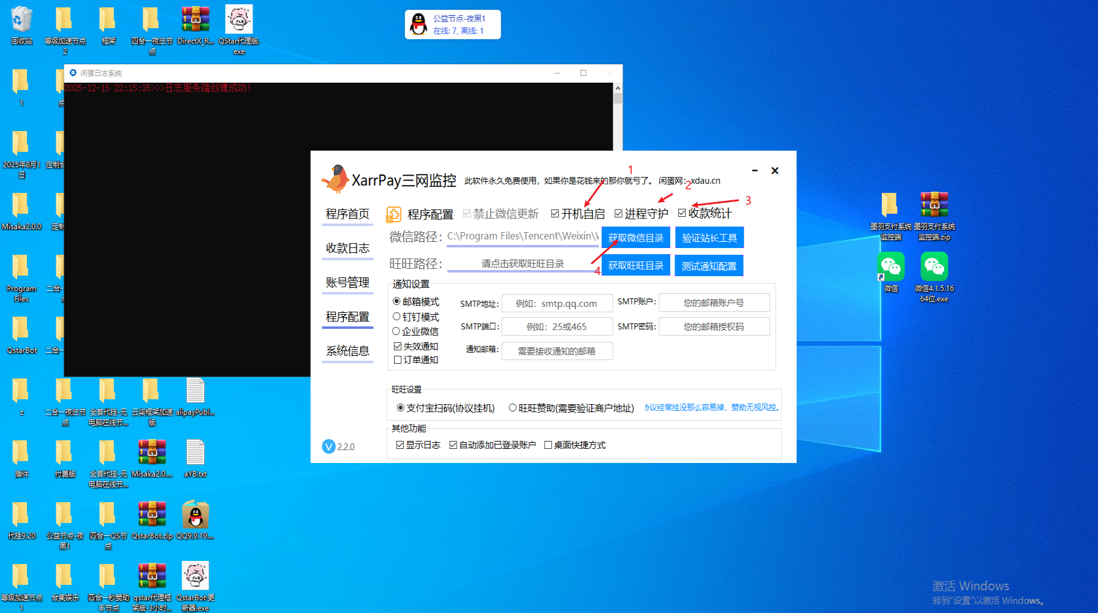Click the QQ penguin icon in 公益节点-夜黑1 window
The image size is (1098, 613).
pyautogui.click(x=417, y=24)
